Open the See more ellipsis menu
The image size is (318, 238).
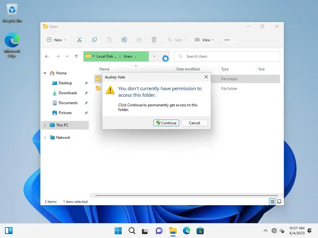[x=227, y=40]
